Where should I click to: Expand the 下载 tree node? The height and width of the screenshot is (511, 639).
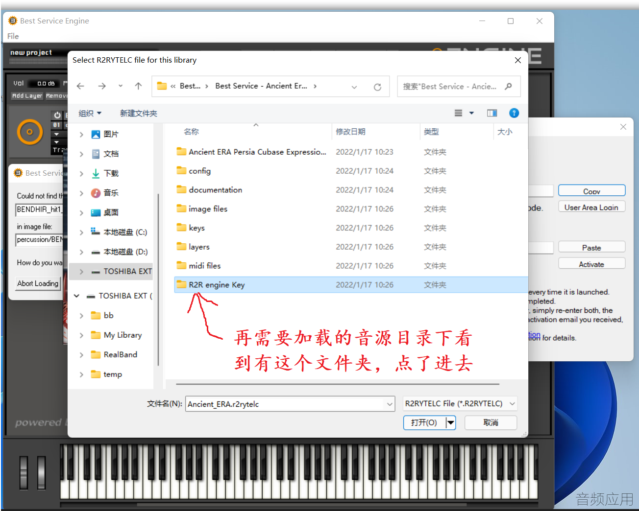tap(81, 173)
